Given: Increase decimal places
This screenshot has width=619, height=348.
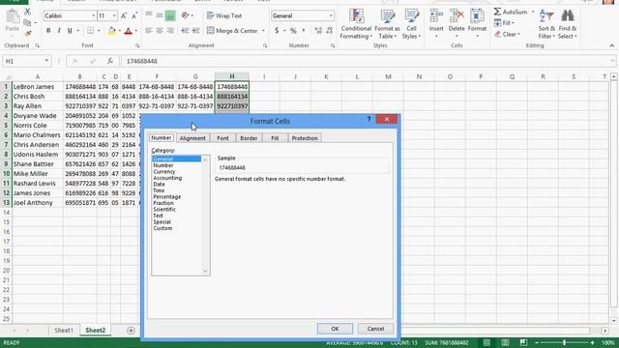Looking at the screenshot, I should pyautogui.click(x=318, y=31).
